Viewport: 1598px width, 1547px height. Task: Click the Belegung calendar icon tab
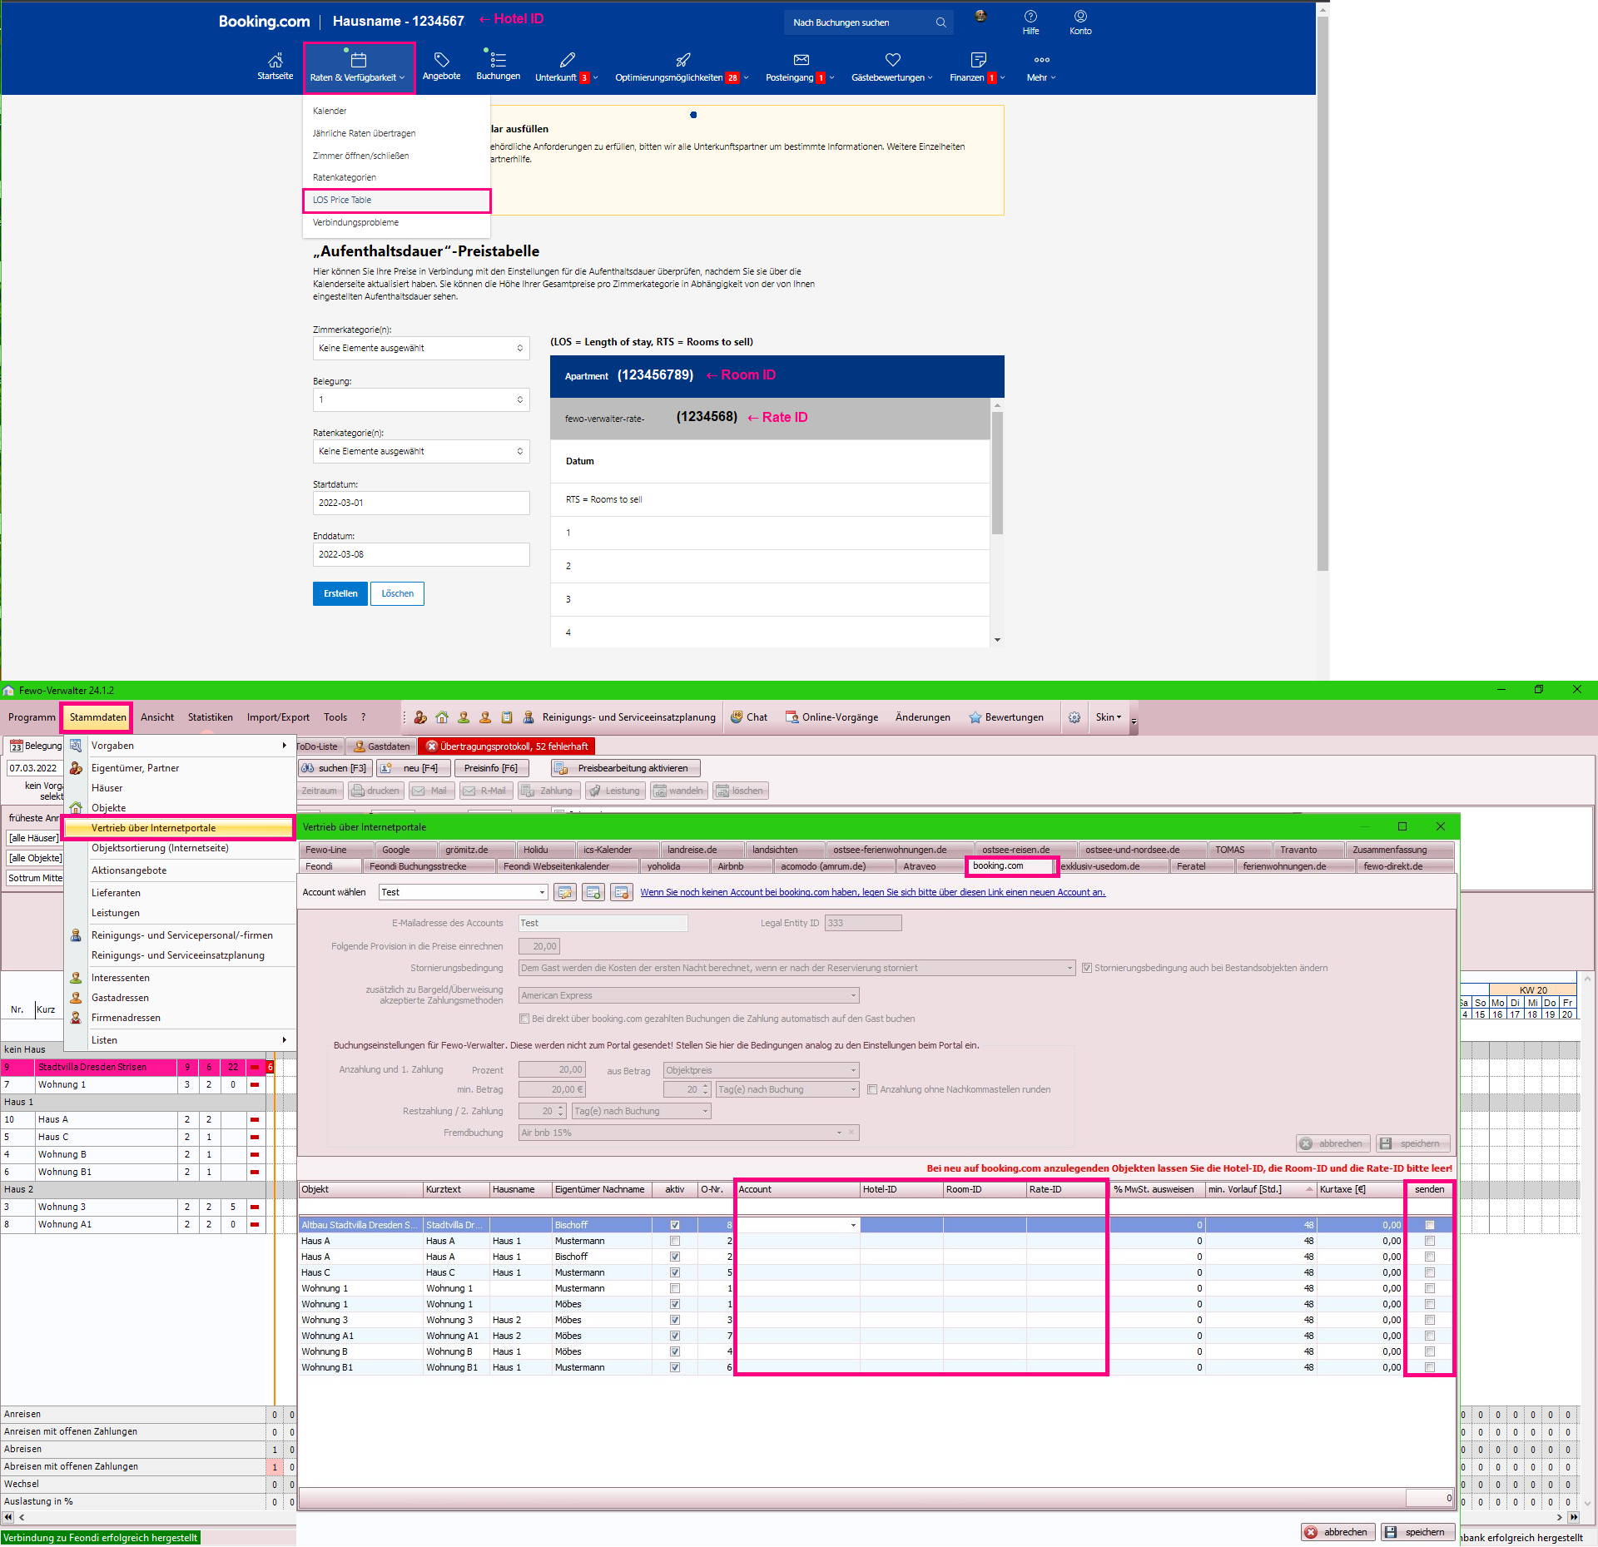[x=17, y=746]
